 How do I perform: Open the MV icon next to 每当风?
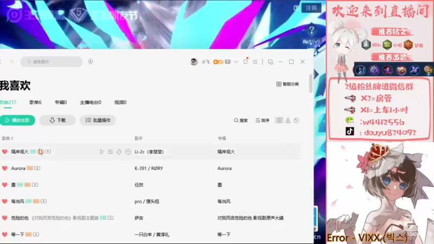pos(43,201)
